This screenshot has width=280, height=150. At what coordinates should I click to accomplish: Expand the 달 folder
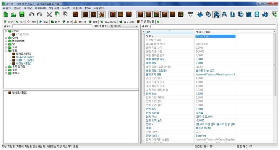coord(6,44)
